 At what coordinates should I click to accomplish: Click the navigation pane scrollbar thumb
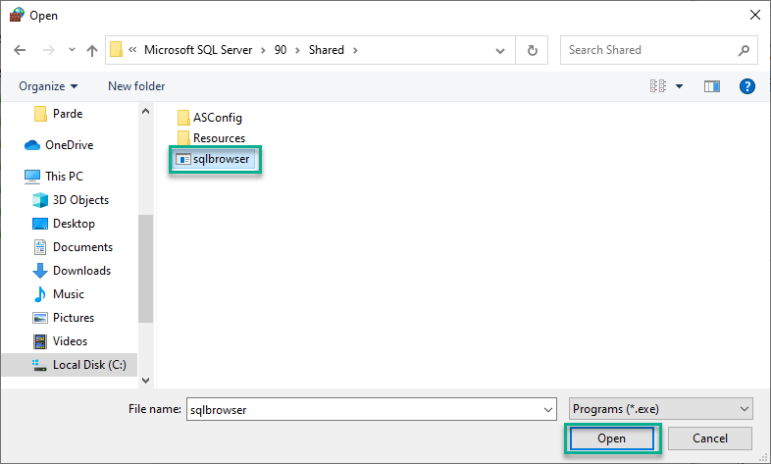click(145, 269)
